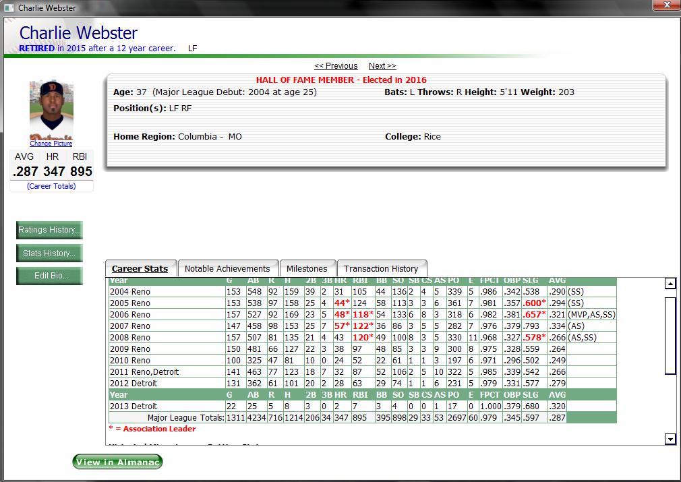Image resolution: width=681 pixels, height=482 pixels.
Task: Click the RETIRED career status line
Action: (97, 49)
